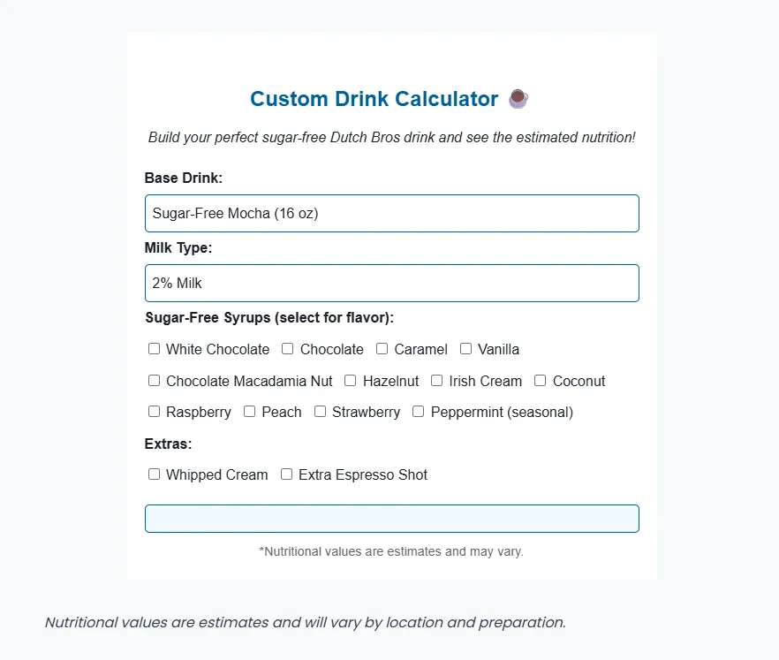Select the Vanilla syrup checkbox
Image resolution: width=779 pixels, height=660 pixels.
(465, 349)
